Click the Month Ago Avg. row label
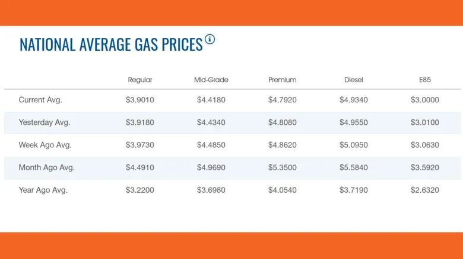 47,167
